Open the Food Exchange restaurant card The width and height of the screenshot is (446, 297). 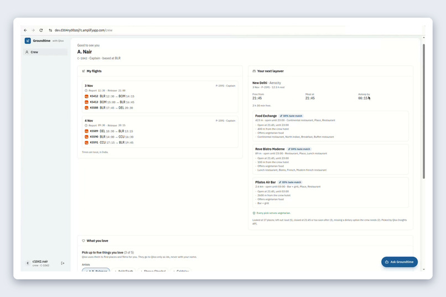pos(330,126)
